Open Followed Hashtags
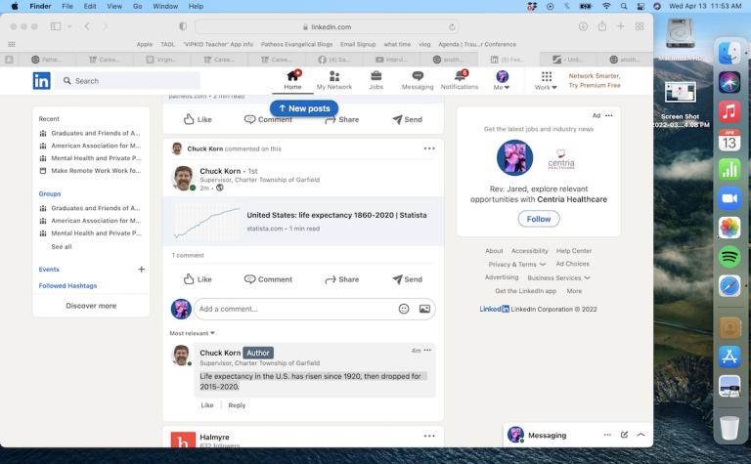The height and width of the screenshot is (464, 751). [x=67, y=285]
